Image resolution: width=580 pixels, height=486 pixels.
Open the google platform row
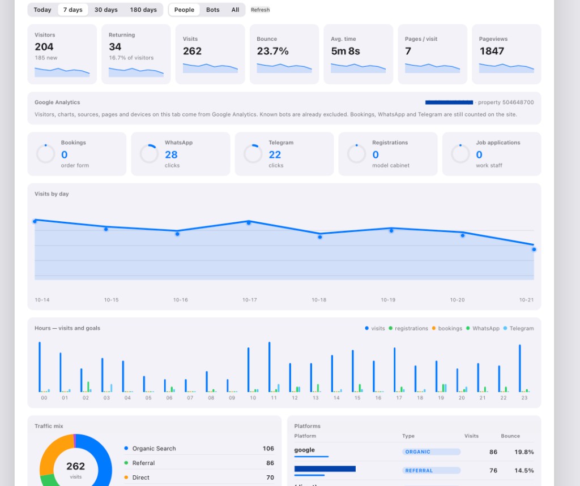[414, 451]
